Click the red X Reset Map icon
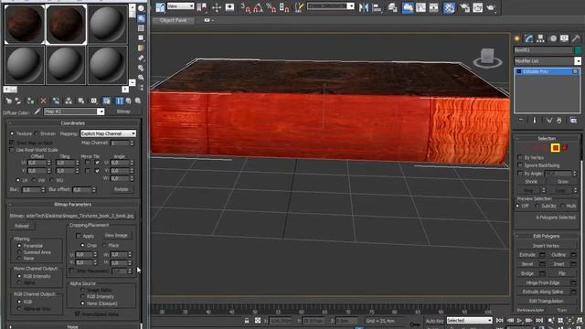The width and height of the screenshot is (585, 329). pyautogui.click(x=43, y=101)
